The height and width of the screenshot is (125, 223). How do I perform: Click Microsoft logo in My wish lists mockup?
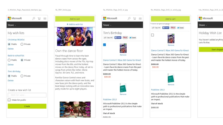coord(15,18)
